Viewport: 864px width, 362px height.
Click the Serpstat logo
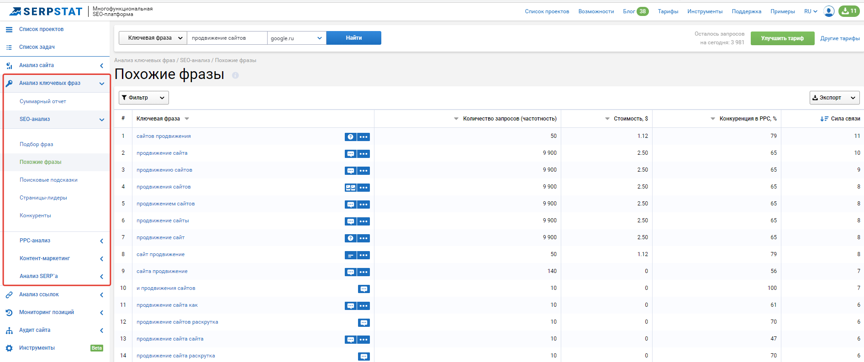(x=46, y=11)
